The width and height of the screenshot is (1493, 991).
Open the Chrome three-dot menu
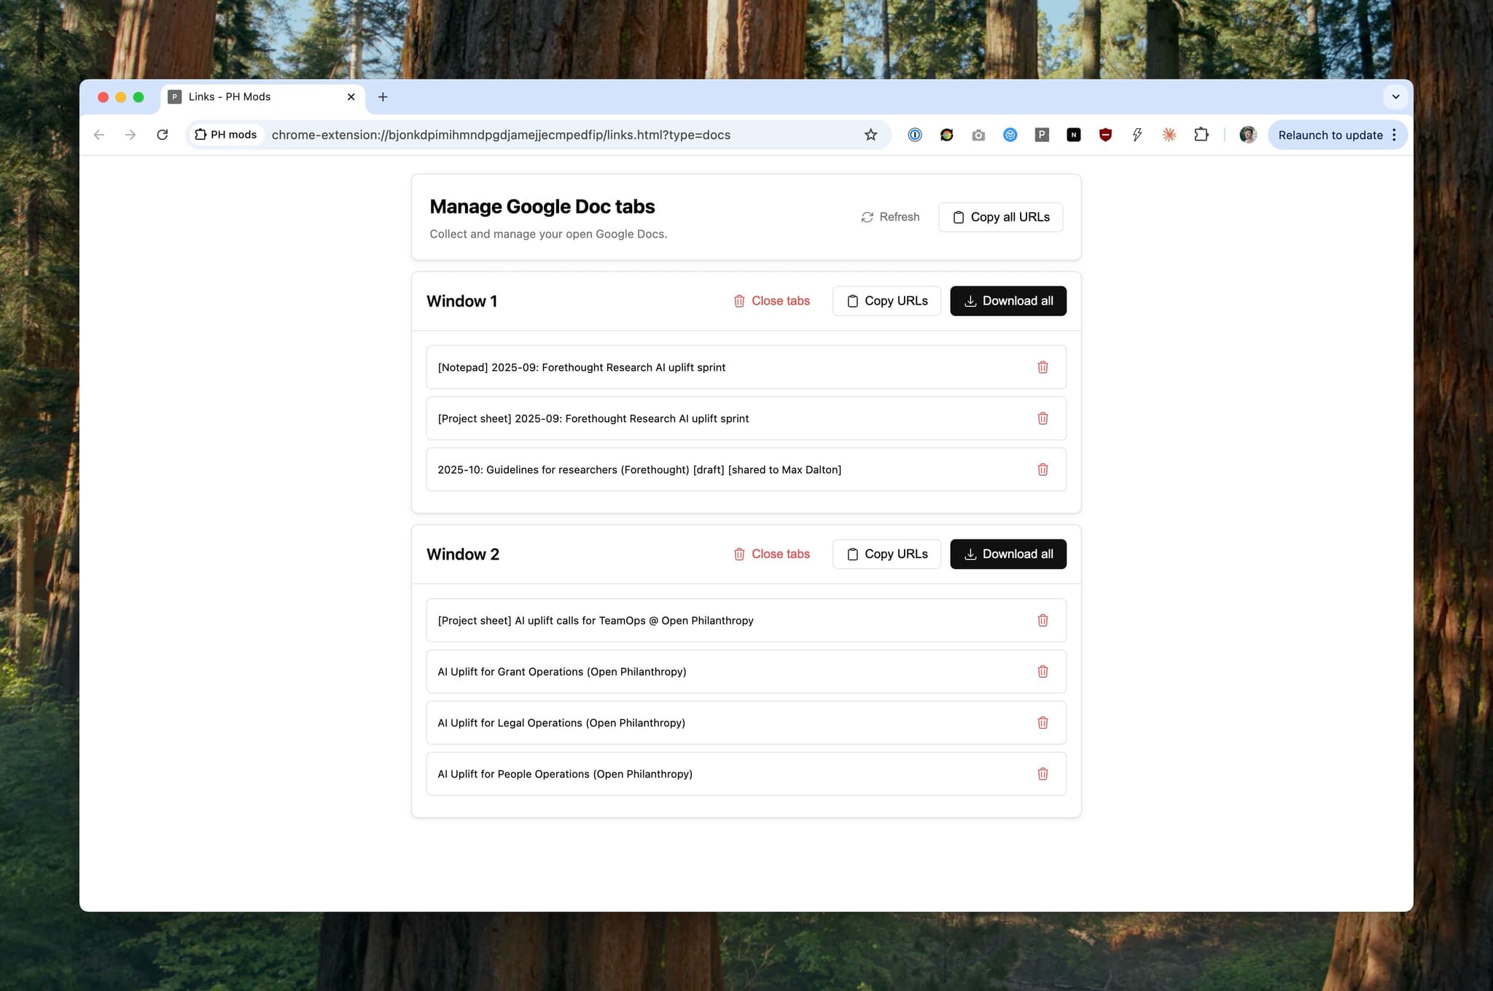[1395, 135]
